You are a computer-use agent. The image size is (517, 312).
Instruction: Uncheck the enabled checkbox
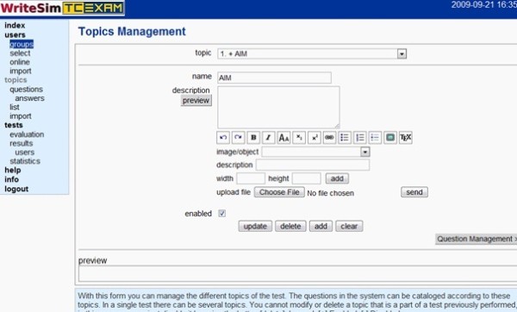[222, 214]
